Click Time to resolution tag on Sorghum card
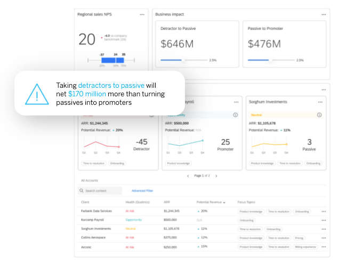The height and width of the screenshot is (265, 338). click(x=290, y=163)
